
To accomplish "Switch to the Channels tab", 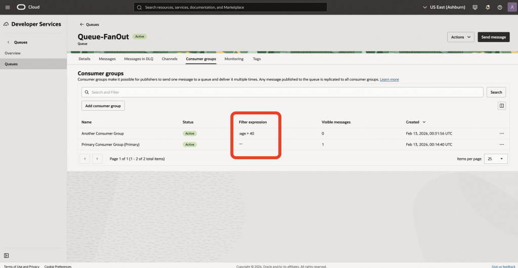I will click(x=169, y=59).
